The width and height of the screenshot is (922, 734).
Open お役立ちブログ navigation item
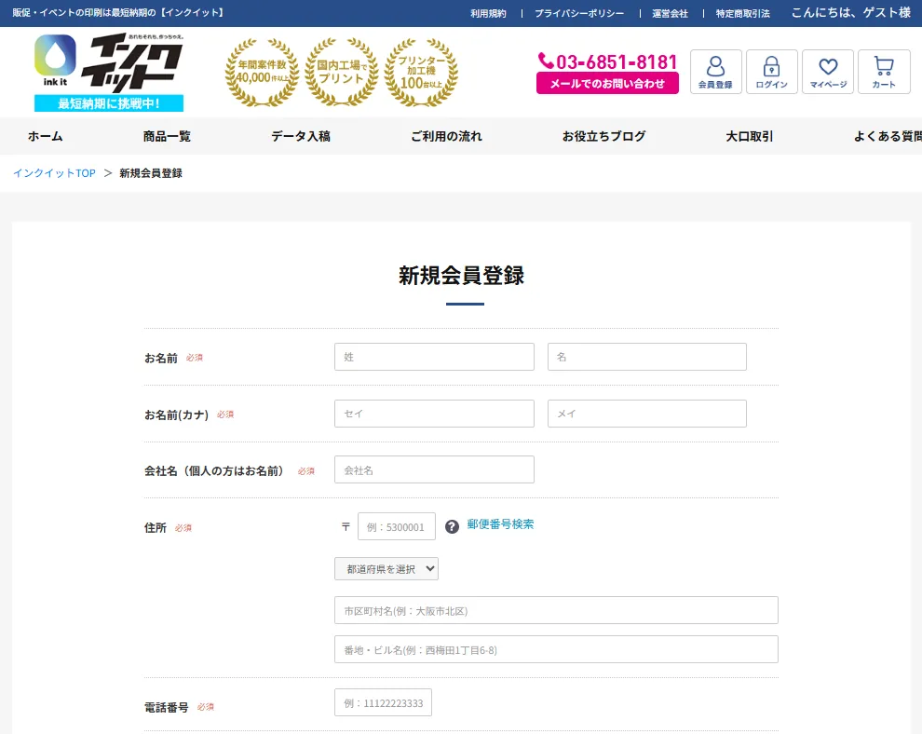click(603, 136)
